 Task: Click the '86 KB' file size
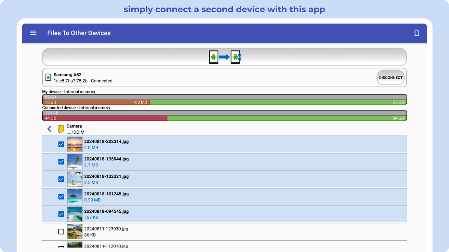[x=90, y=235]
